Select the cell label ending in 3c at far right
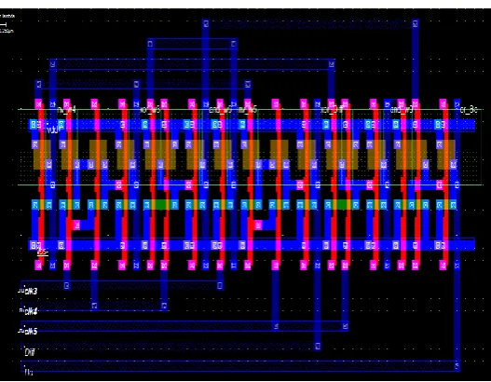This screenshot has width=491, height=382. [469, 110]
